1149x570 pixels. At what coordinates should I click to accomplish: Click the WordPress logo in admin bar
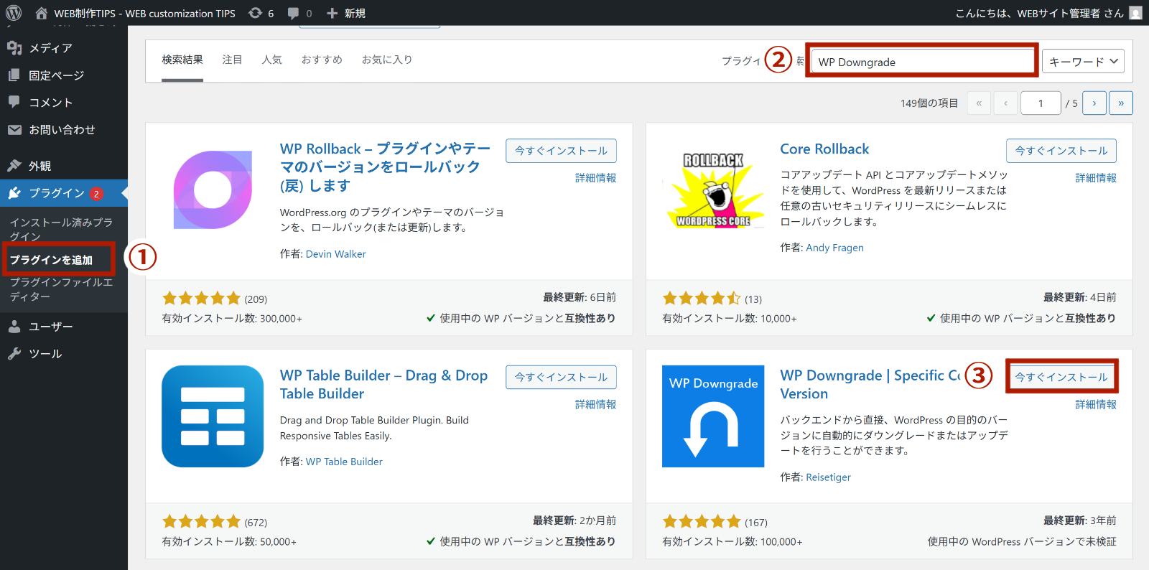tap(14, 13)
